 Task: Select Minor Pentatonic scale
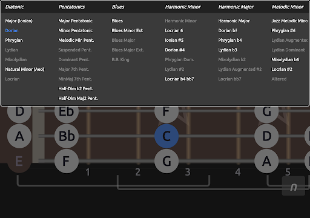point(76,30)
